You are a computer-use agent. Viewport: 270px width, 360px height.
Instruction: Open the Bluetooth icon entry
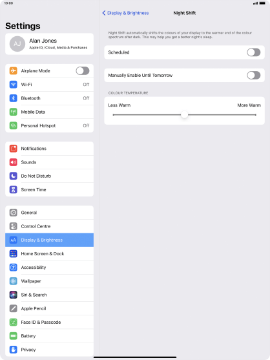(14, 98)
